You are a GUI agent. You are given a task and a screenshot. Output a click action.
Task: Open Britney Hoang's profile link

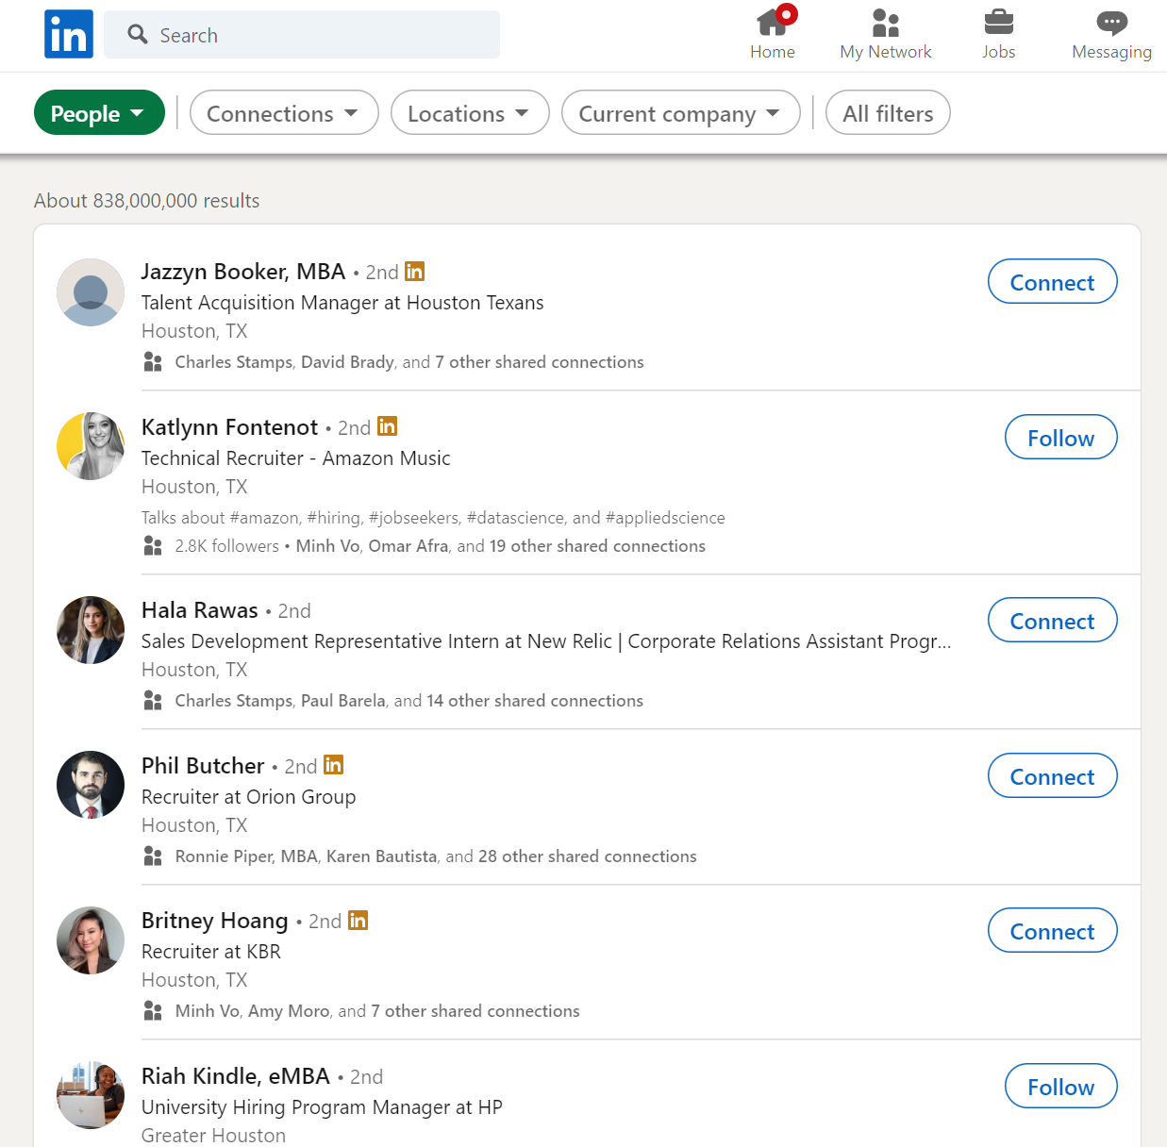pyautogui.click(x=214, y=920)
